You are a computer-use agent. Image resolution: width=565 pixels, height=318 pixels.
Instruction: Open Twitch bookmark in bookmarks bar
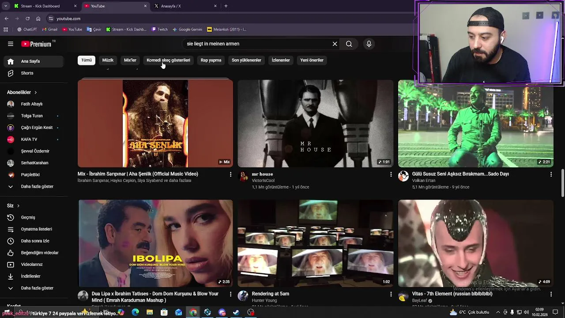tap(159, 30)
